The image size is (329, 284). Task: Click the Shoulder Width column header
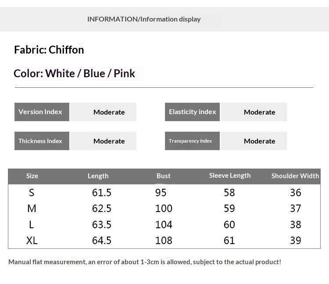(x=295, y=176)
